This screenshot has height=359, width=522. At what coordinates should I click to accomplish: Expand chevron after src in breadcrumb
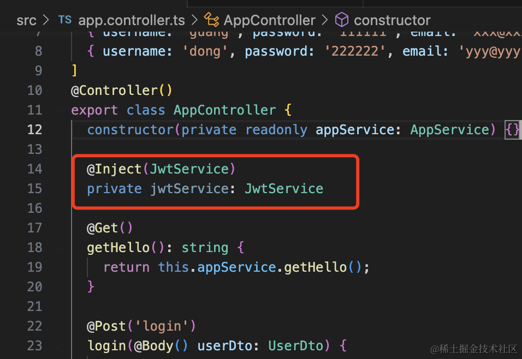(x=46, y=20)
